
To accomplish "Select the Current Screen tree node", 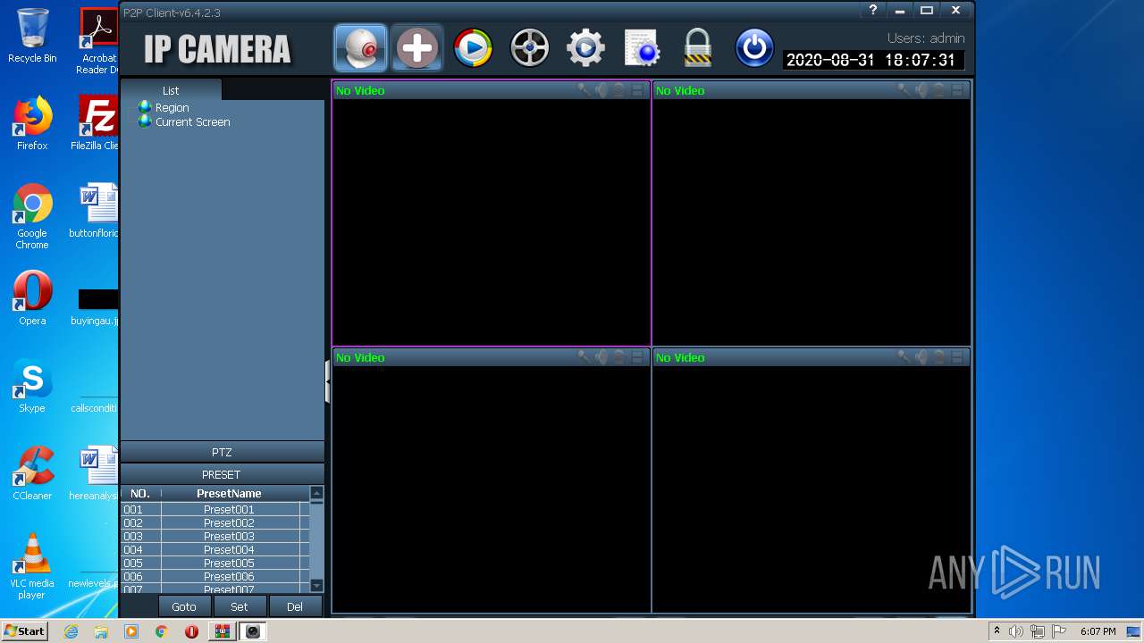I will pos(192,121).
